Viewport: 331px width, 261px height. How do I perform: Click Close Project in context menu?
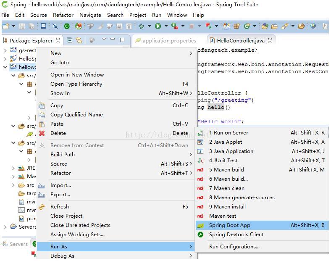point(116,216)
